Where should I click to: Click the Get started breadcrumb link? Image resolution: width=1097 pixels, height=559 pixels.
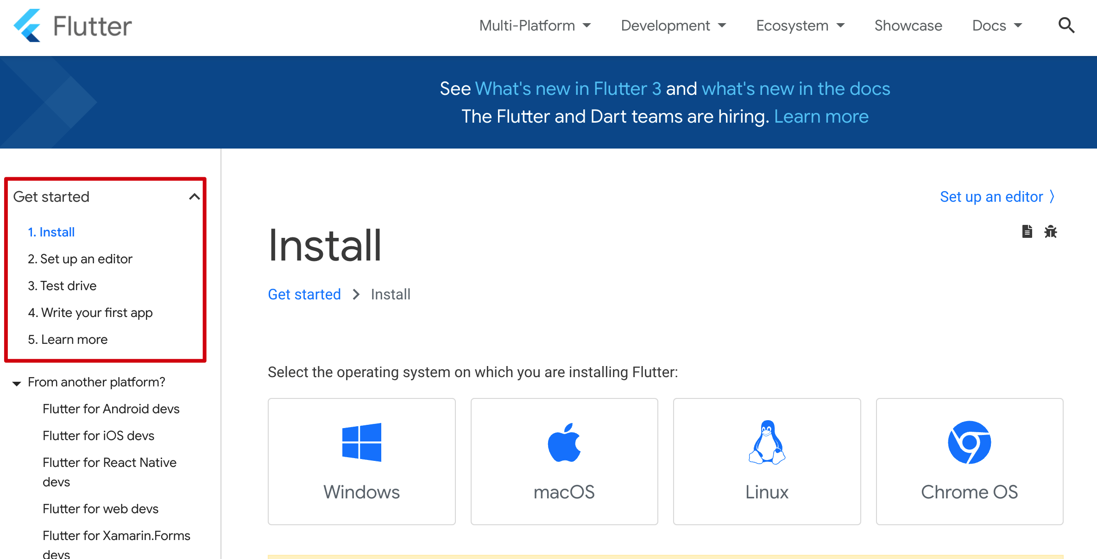click(304, 294)
